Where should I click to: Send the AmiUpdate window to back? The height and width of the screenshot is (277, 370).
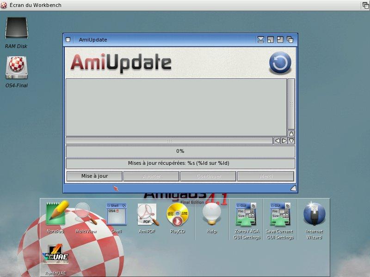[x=290, y=40]
